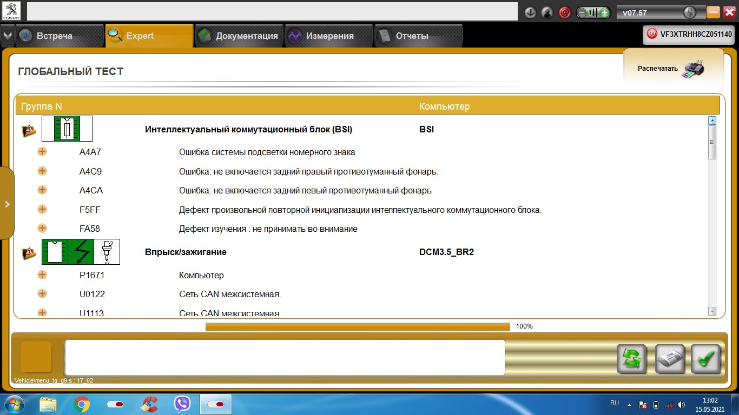Open the user profile icon in the title bar

[547, 12]
